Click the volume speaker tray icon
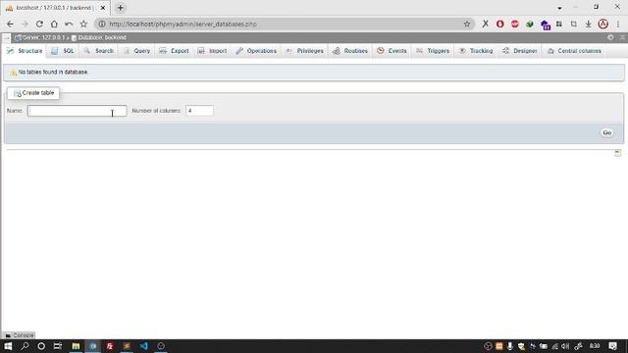628x353 pixels. [565, 346]
